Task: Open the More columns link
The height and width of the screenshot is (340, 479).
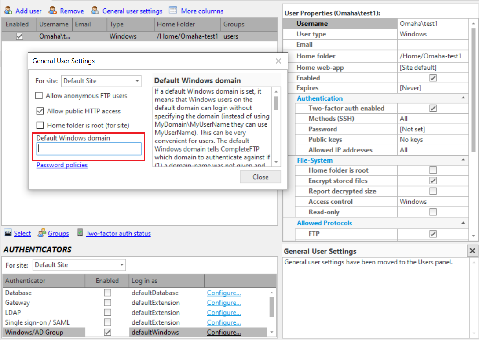Action: [x=202, y=11]
